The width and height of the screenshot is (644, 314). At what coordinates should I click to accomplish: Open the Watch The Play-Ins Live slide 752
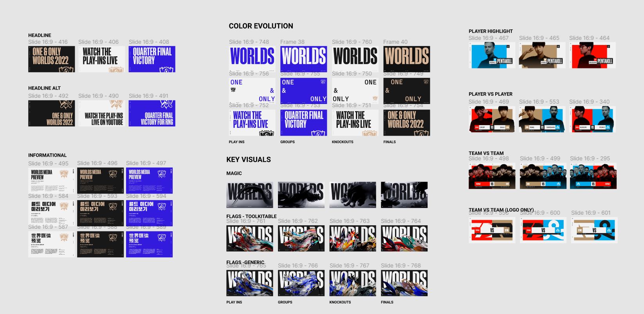pos(252,122)
